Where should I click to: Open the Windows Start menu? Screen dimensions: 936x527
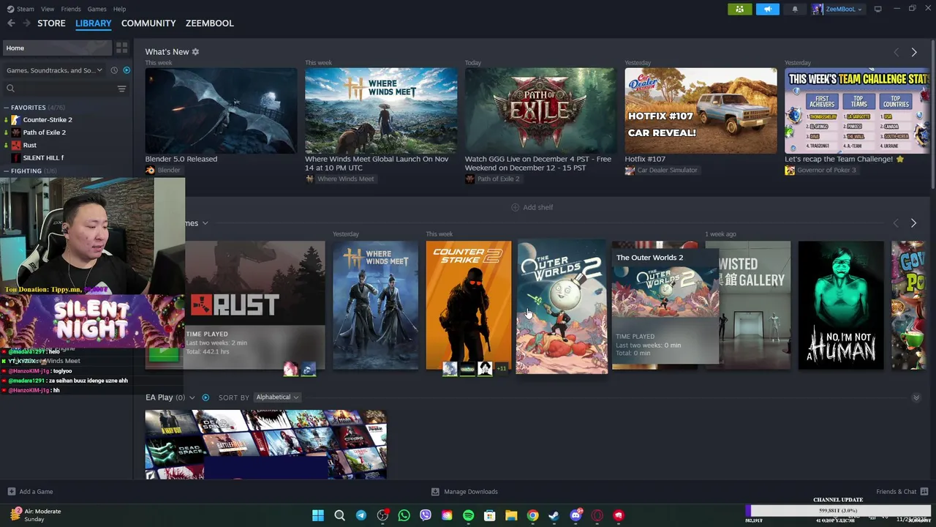[318, 515]
